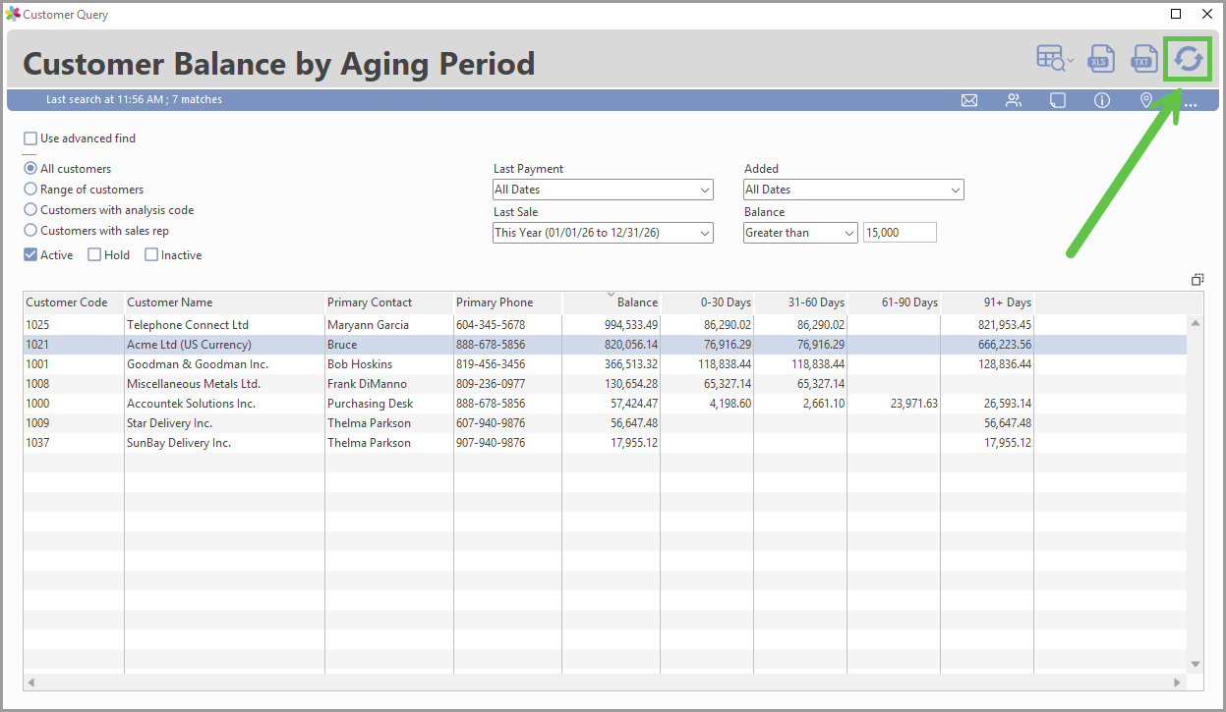Image resolution: width=1226 pixels, height=712 pixels.
Task: Click customer code 1025 cell
Action: point(74,325)
